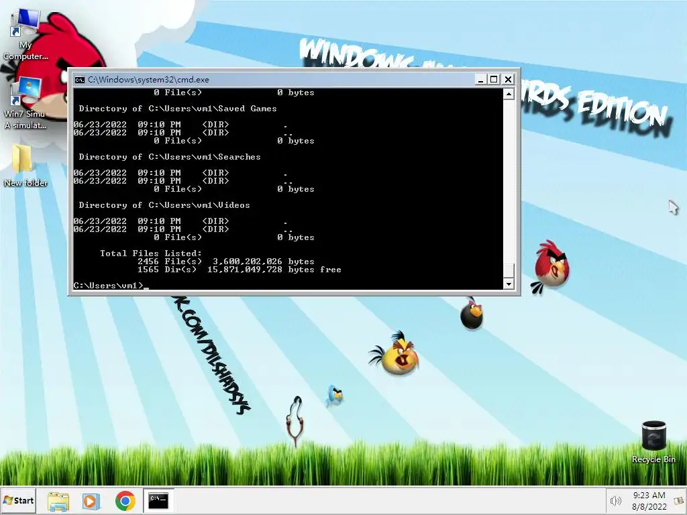Click 'Directory of C:\Users\vm1\Videos' line
687x515 pixels.
[x=164, y=205]
